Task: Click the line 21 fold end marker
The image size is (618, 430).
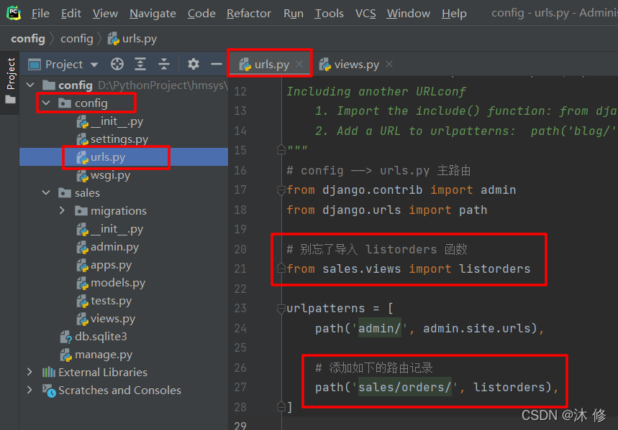Action: 281,268
